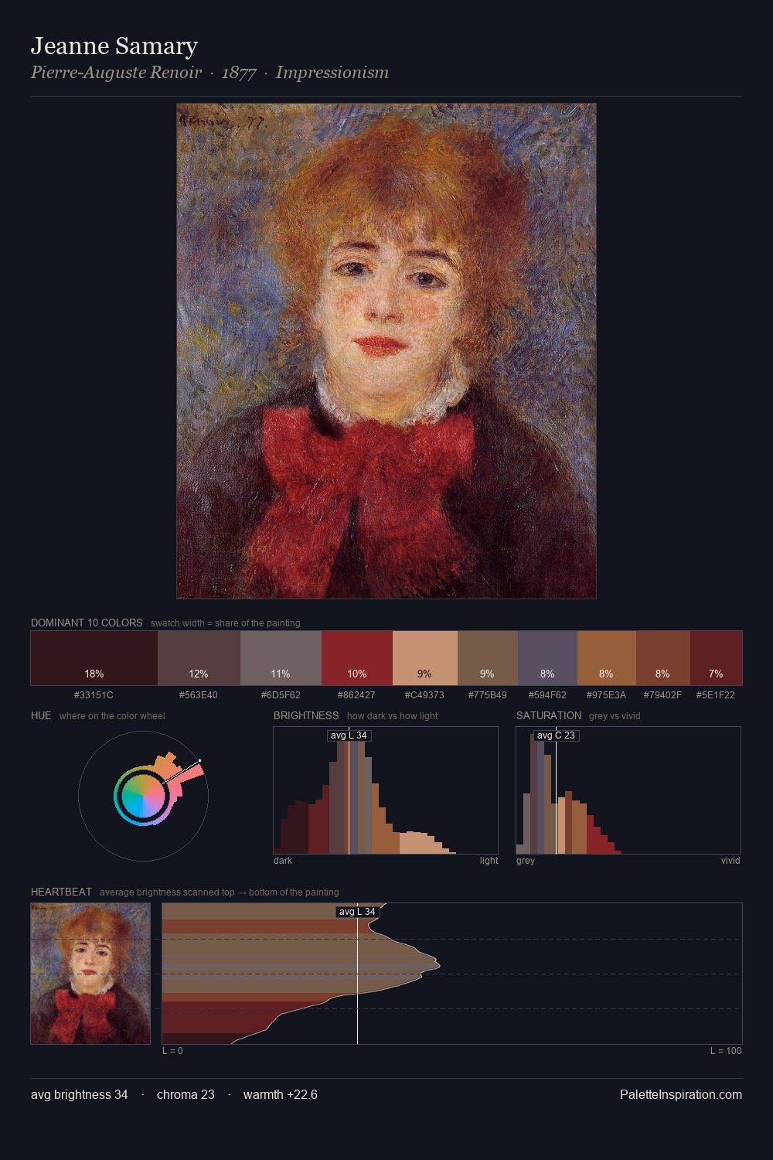773x1160 pixels.
Task: Click the hex label #594F62
Action: click(x=547, y=695)
